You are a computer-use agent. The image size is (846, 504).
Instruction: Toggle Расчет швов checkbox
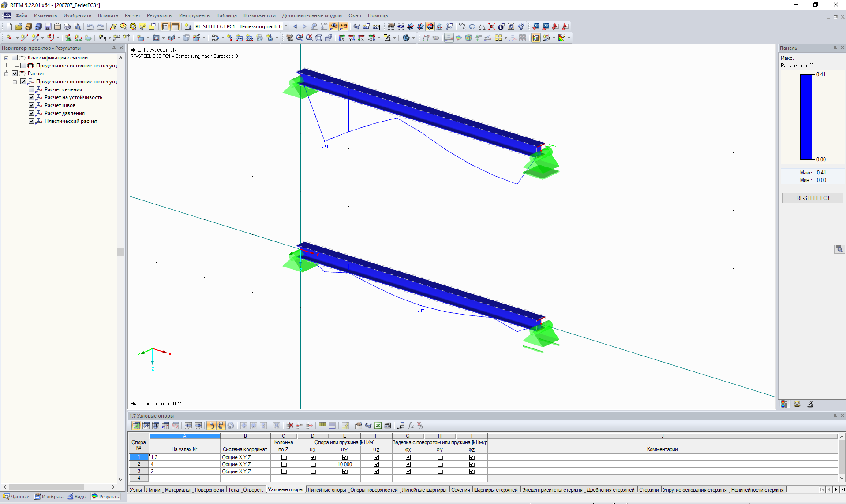[31, 105]
